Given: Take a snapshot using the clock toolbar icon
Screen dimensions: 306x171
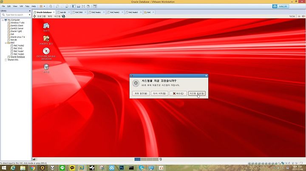Looking at the screenshot, I should [57, 6].
